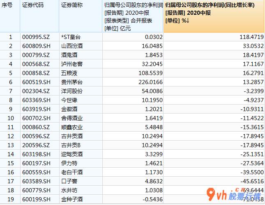Image resolution: width=265 pixels, height=205 pixels.
Task: Click growth rate 33.0532
Action: pyautogui.click(x=253, y=46)
